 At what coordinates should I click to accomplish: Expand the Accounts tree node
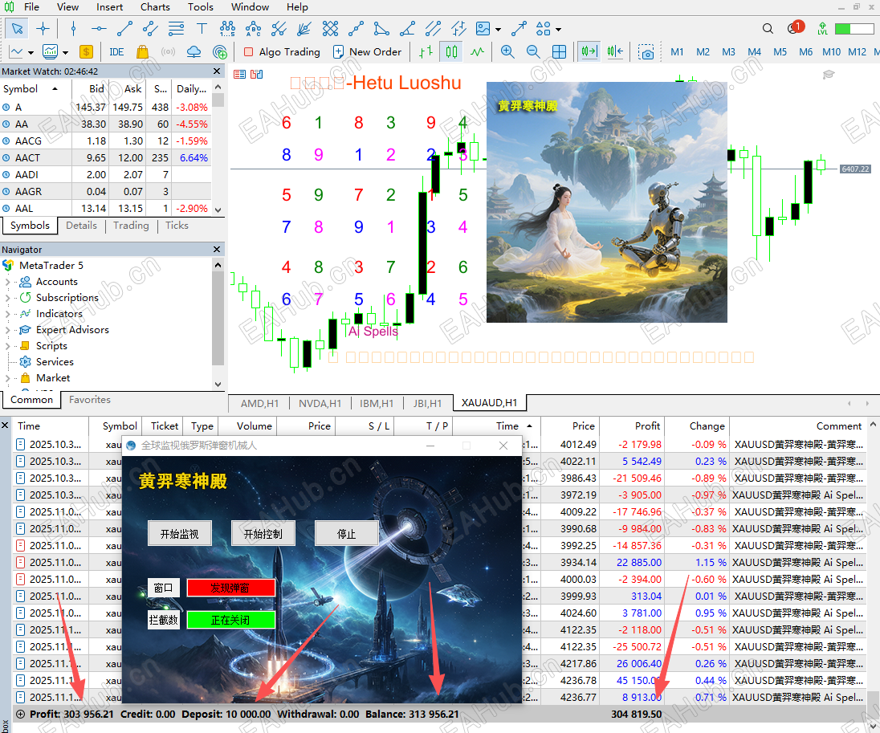click(x=7, y=282)
